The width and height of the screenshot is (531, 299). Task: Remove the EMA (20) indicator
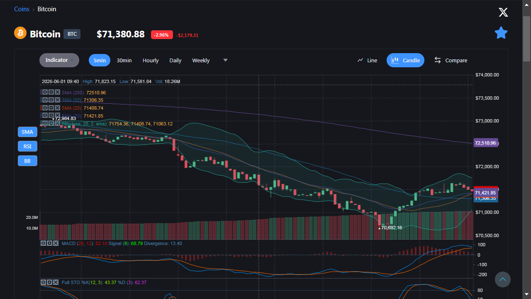point(57,115)
